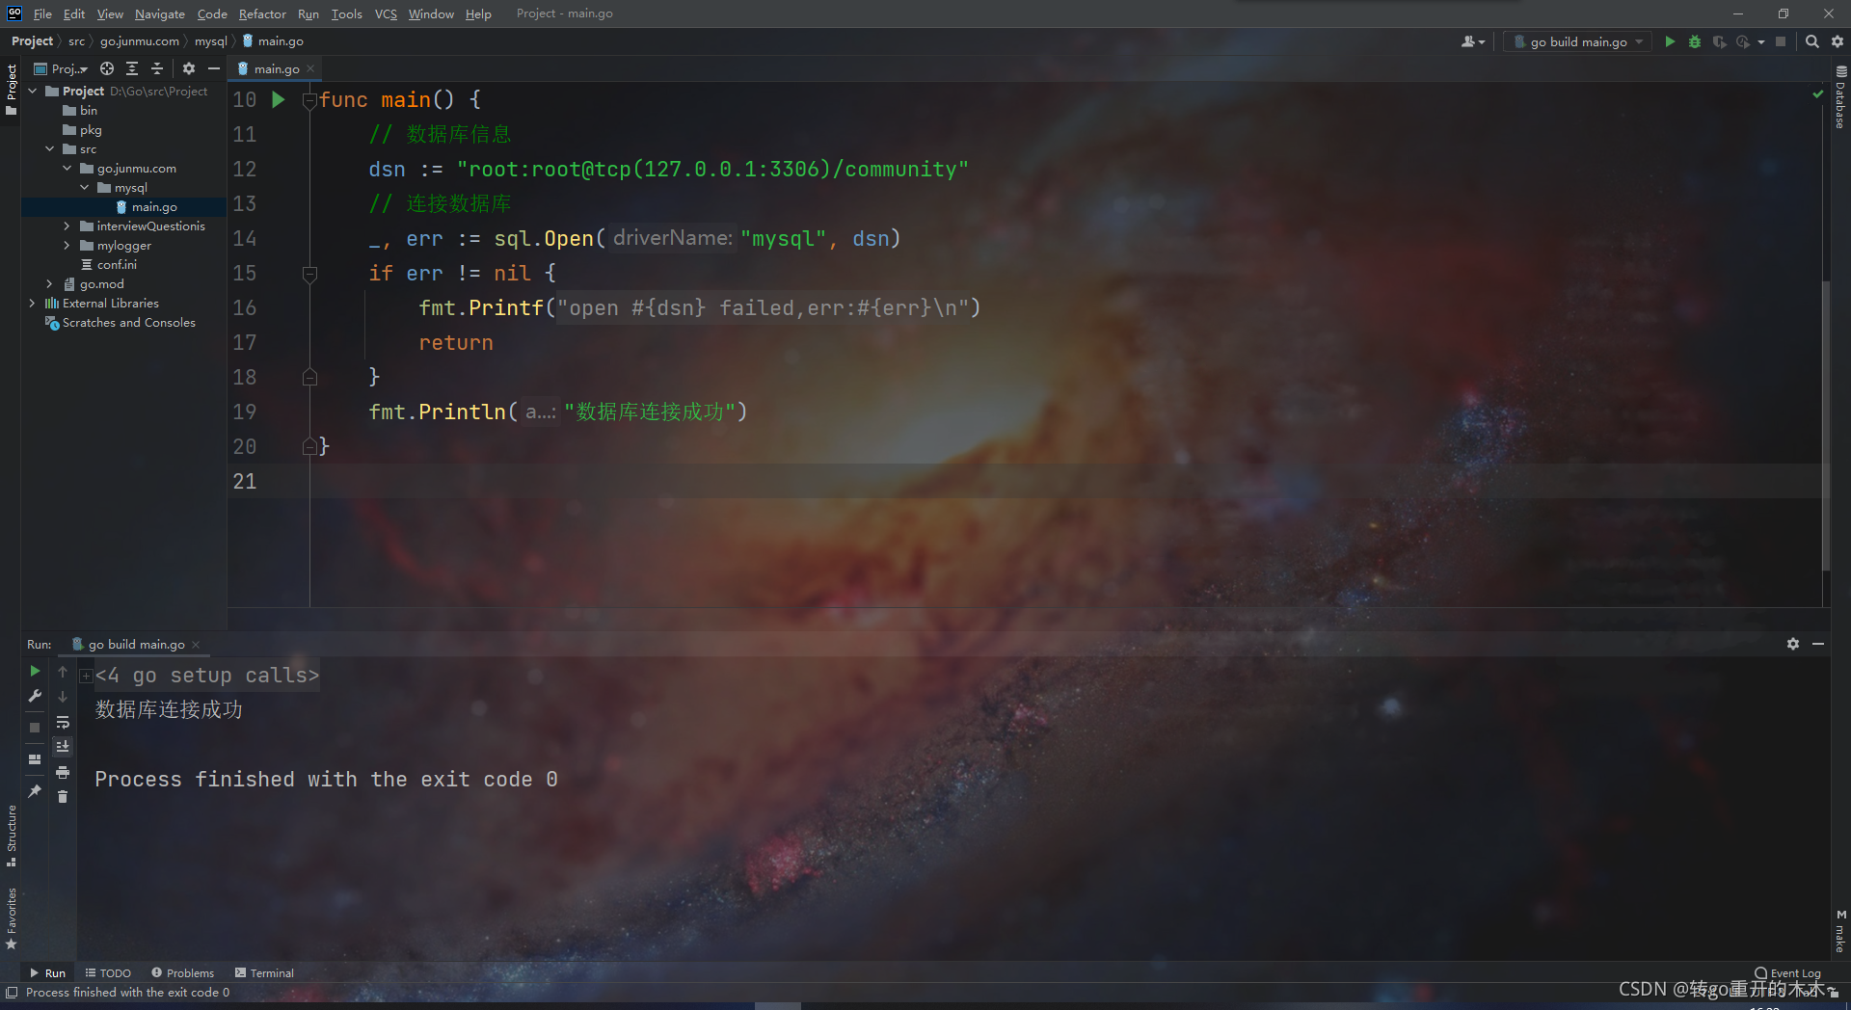Hide the Project tool window
The width and height of the screenshot is (1851, 1010).
coord(214,68)
